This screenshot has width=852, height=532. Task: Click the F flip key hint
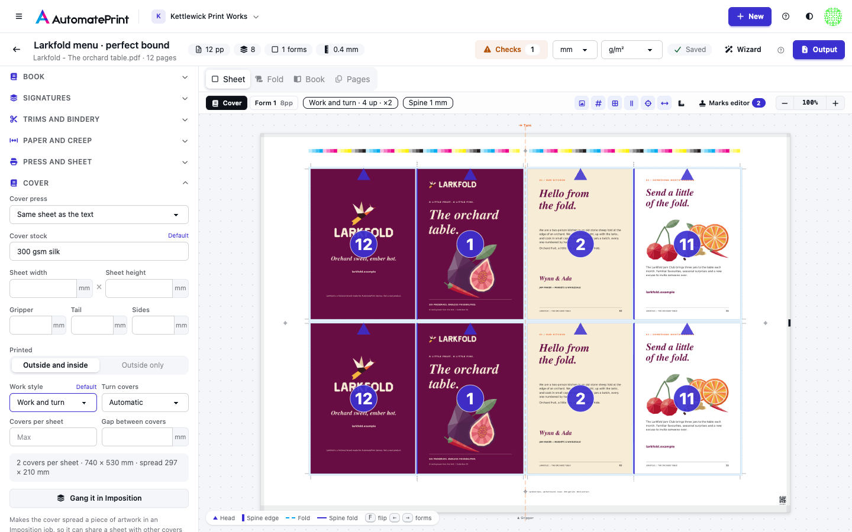pos(370,518)
